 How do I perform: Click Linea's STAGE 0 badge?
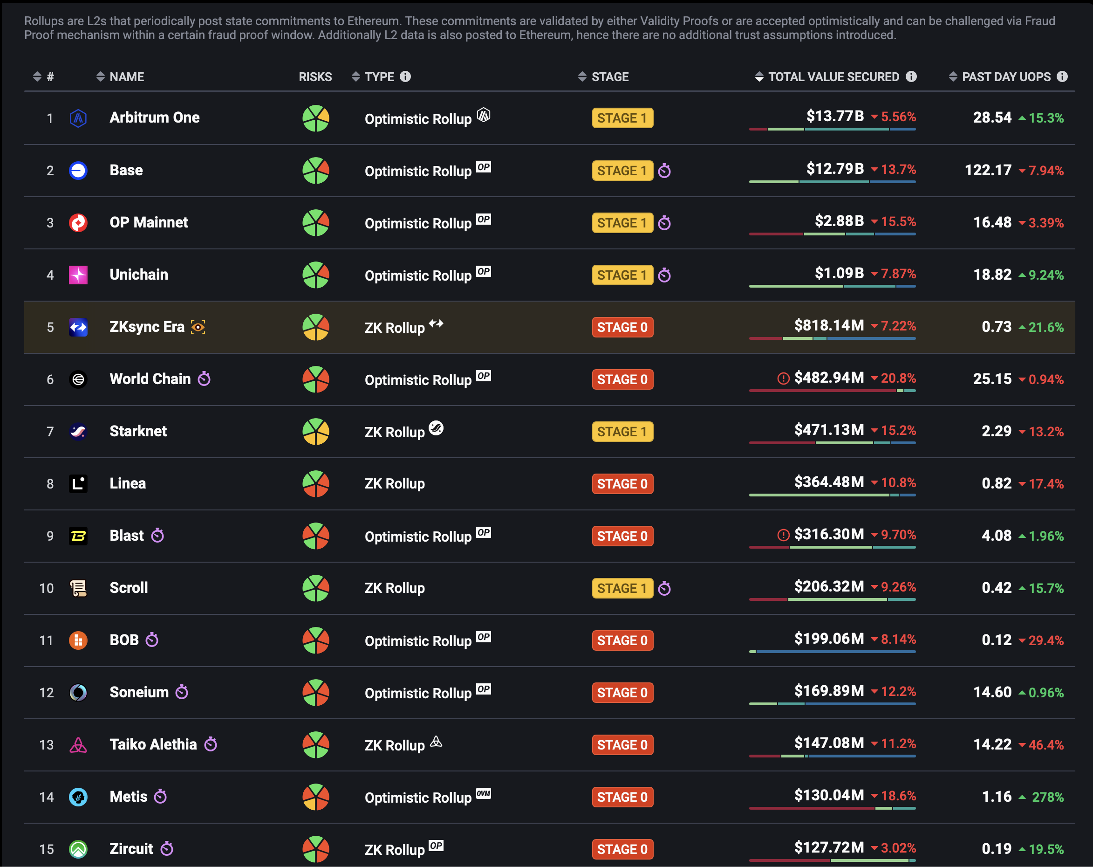click(x=622, y=484)
